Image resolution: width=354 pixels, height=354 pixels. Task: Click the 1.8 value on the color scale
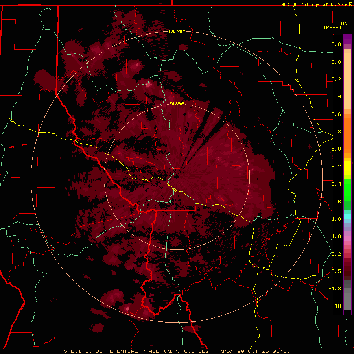[x=336, y=219]
